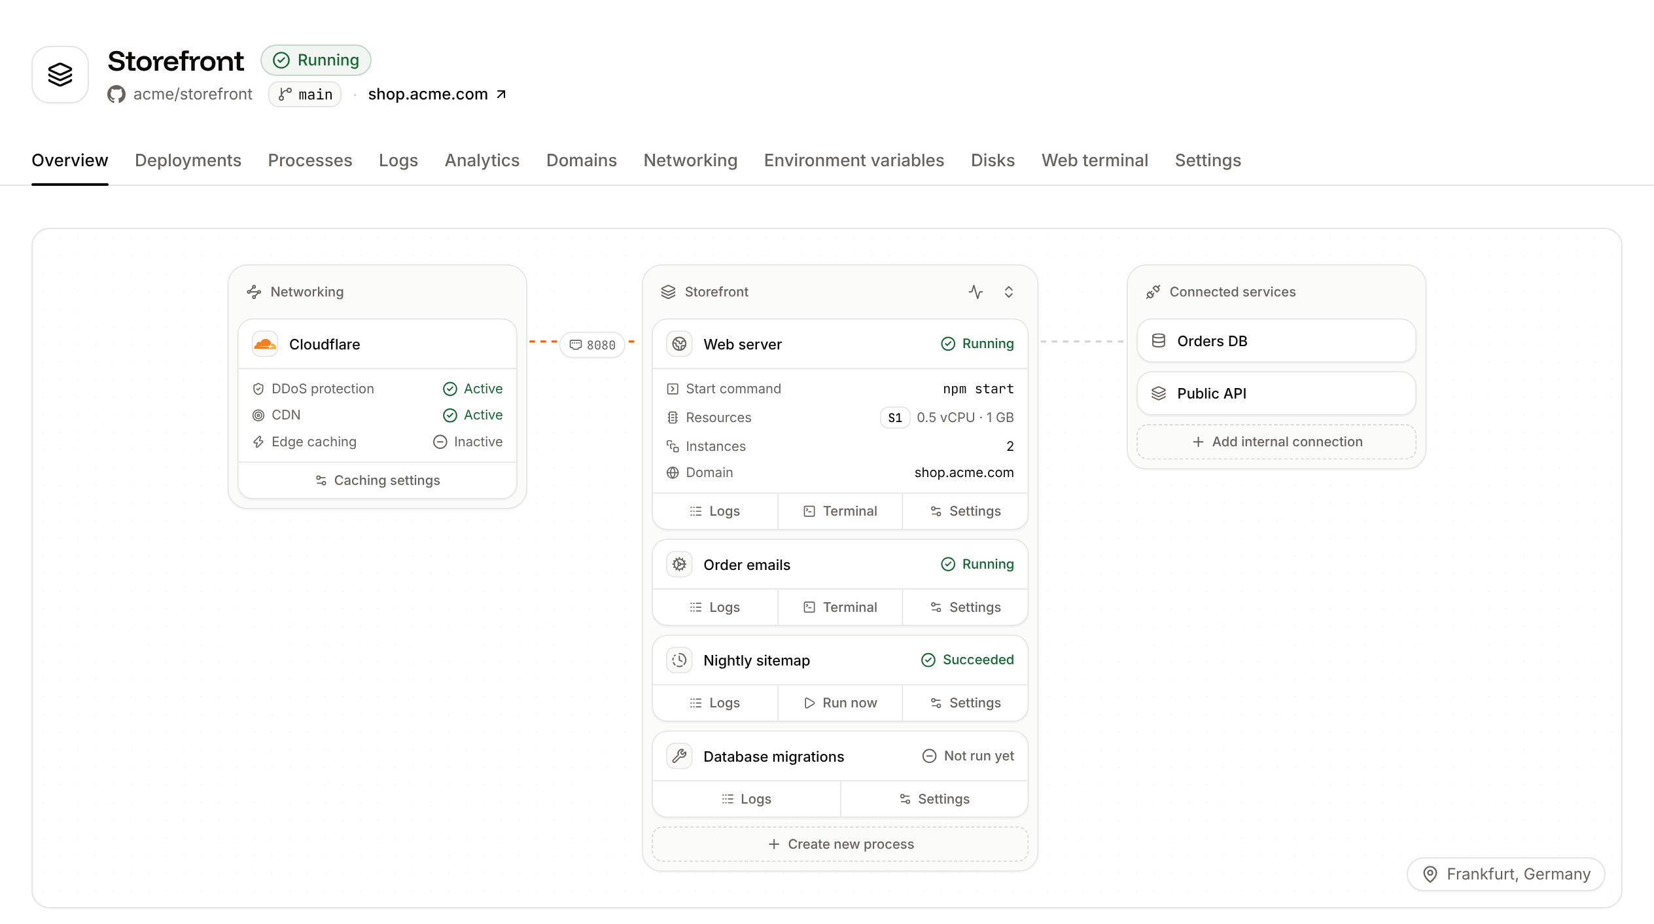This screenshot has width=1654, height=924.
Task: Open Caching settings in Cloudflare card
Action: click(378, 480)
